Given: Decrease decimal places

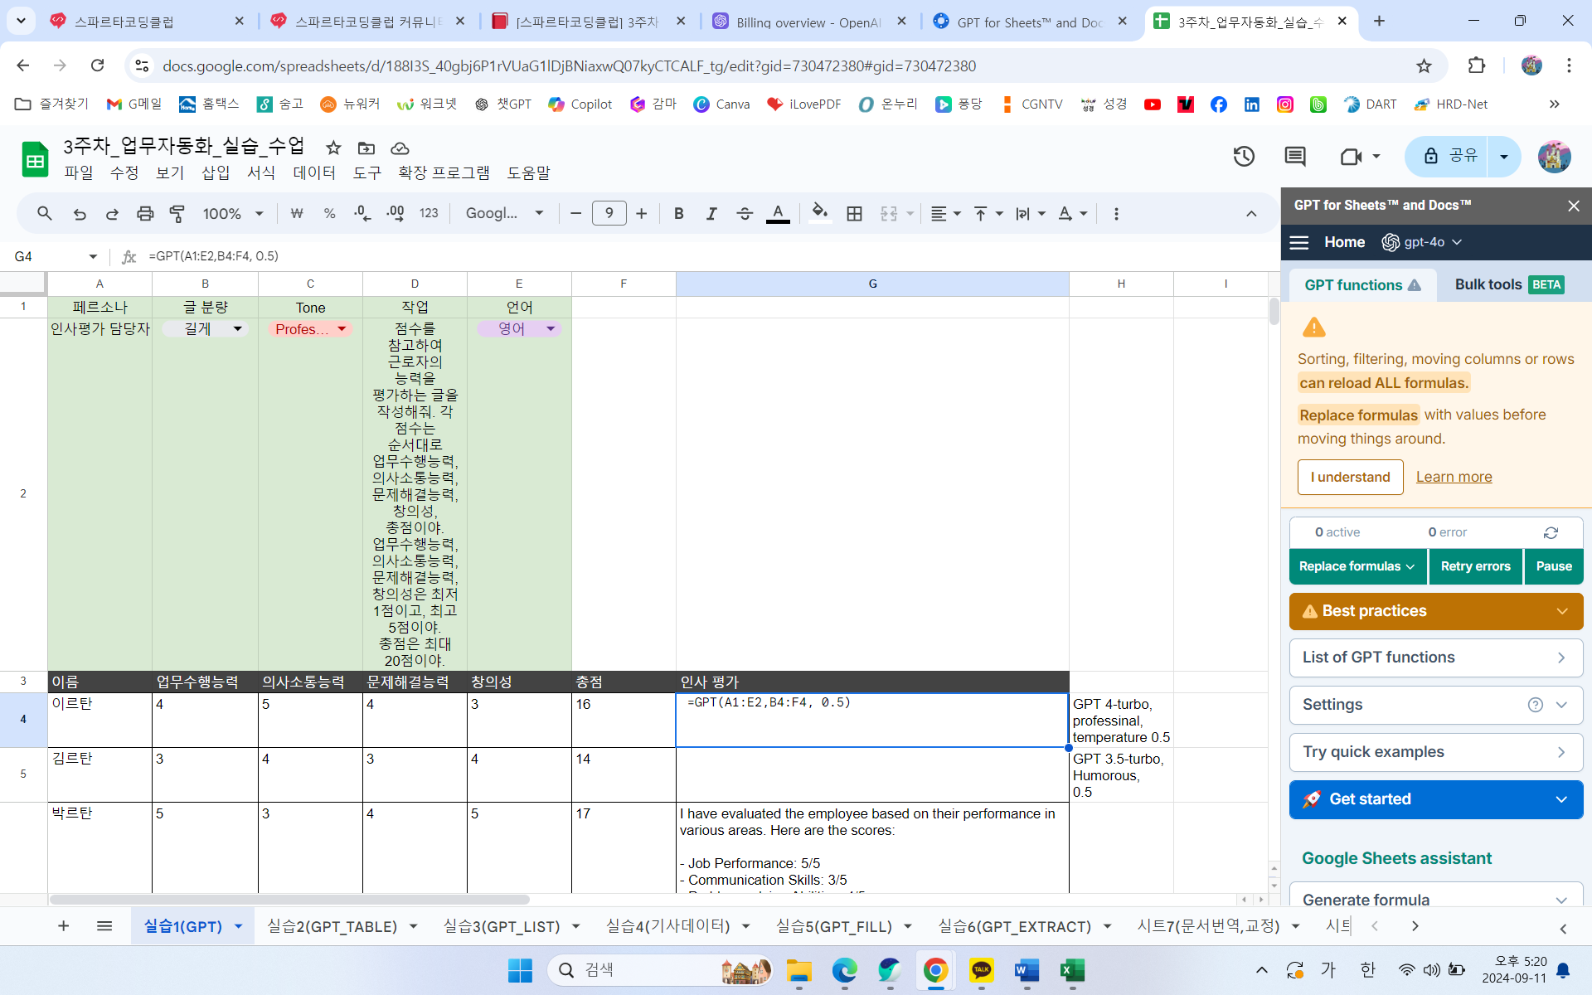Looking at the screenshot, I should 362,214.
